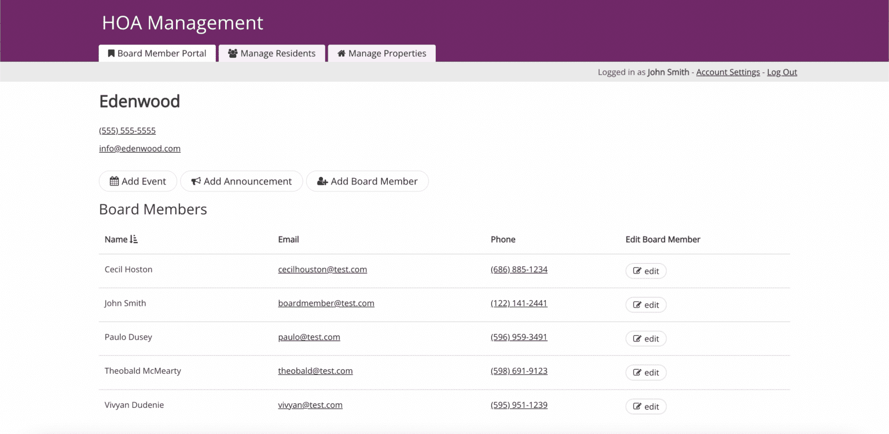This screenshot has height=434, width=889.
Task: Click the pencil edit icon for Vivyan Dudenie
Action: (x=637, y=406)
